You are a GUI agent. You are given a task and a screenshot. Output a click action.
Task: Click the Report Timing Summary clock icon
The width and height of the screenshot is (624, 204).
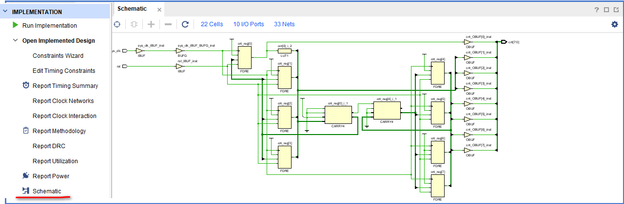click(x=26, y=85)
